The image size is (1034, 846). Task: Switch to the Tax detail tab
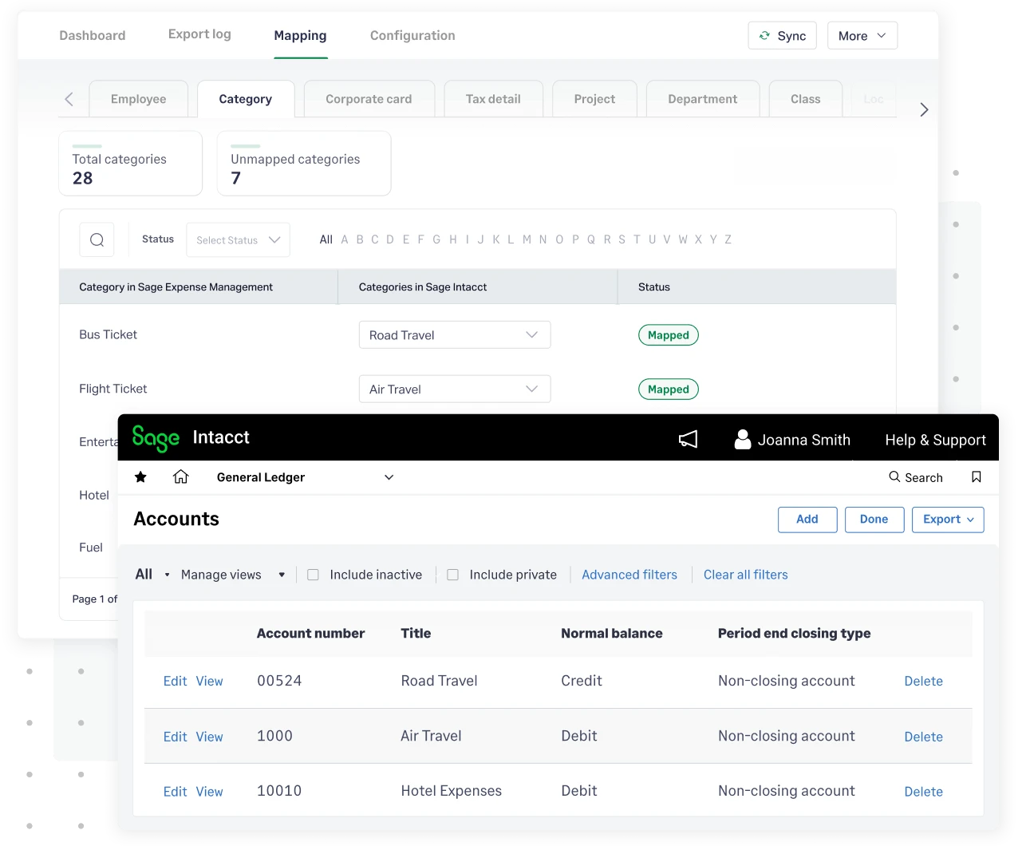pyautogui.click(x=493, y=98)
